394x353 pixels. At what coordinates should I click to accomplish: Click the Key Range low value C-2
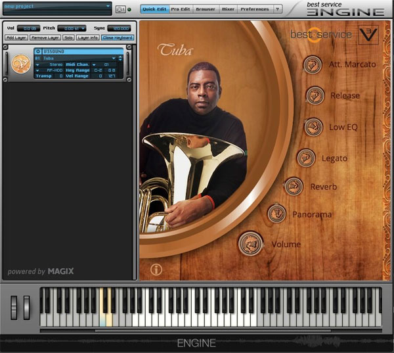[x=98, y=70]
